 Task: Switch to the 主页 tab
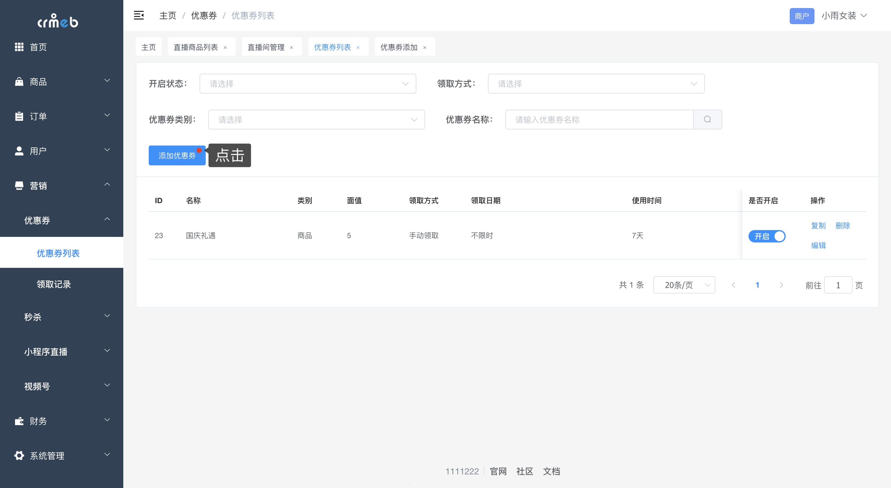(x=149, y=47)
